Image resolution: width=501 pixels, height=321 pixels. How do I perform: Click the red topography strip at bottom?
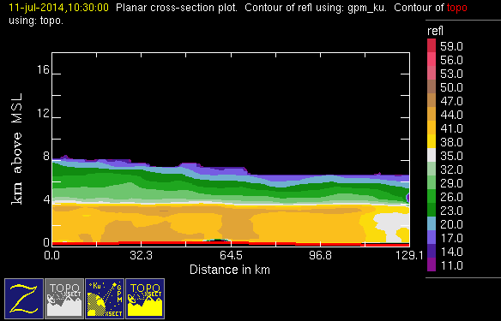pyautogui.click(x=231, y=244)
